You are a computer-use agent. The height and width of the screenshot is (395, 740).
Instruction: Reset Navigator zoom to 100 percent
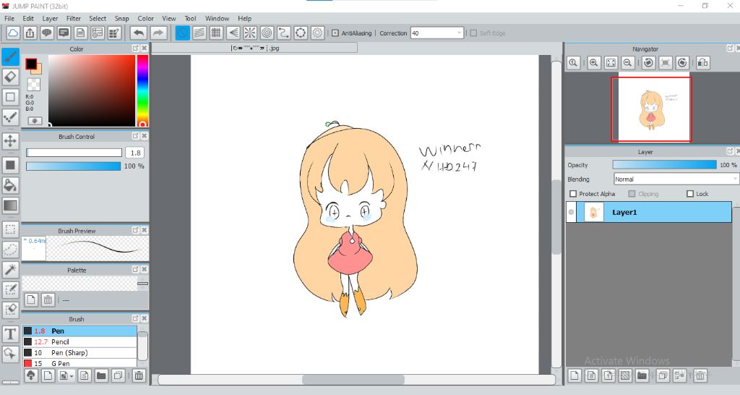pyautogui.click(x=573, y=63)
